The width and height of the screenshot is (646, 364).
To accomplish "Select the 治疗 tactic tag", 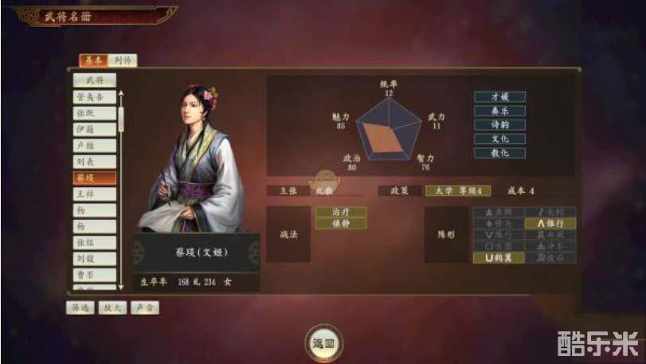I will click(341, 212).
